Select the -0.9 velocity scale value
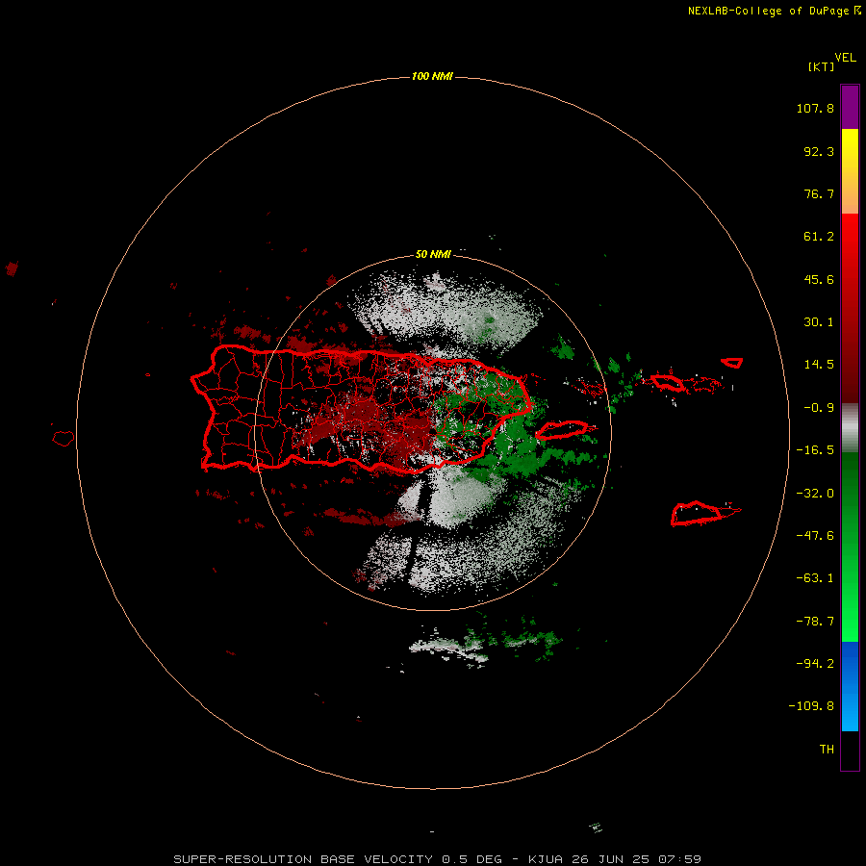Screen dimensions: 866x866 click(819, 408)
